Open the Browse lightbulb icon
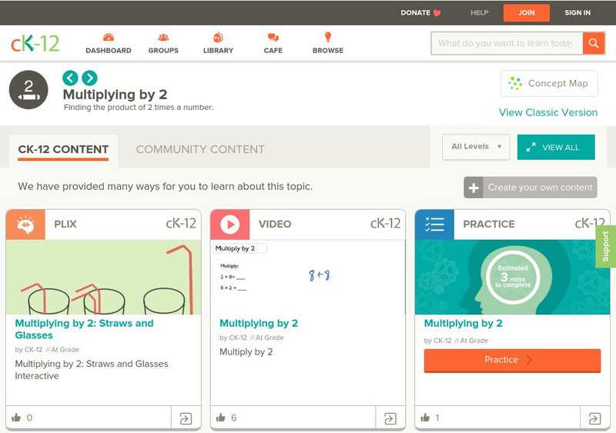The height and width of the screenshot is (433, 616). pyautogui.click(x=328, y=37)
